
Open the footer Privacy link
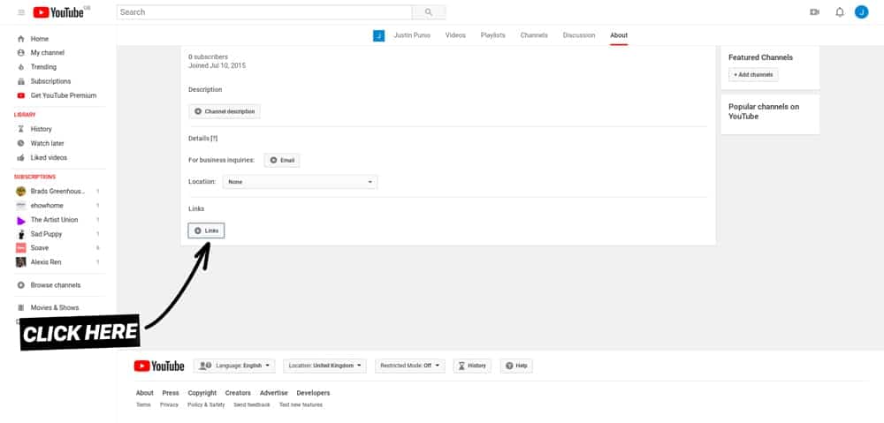[169, 405]
